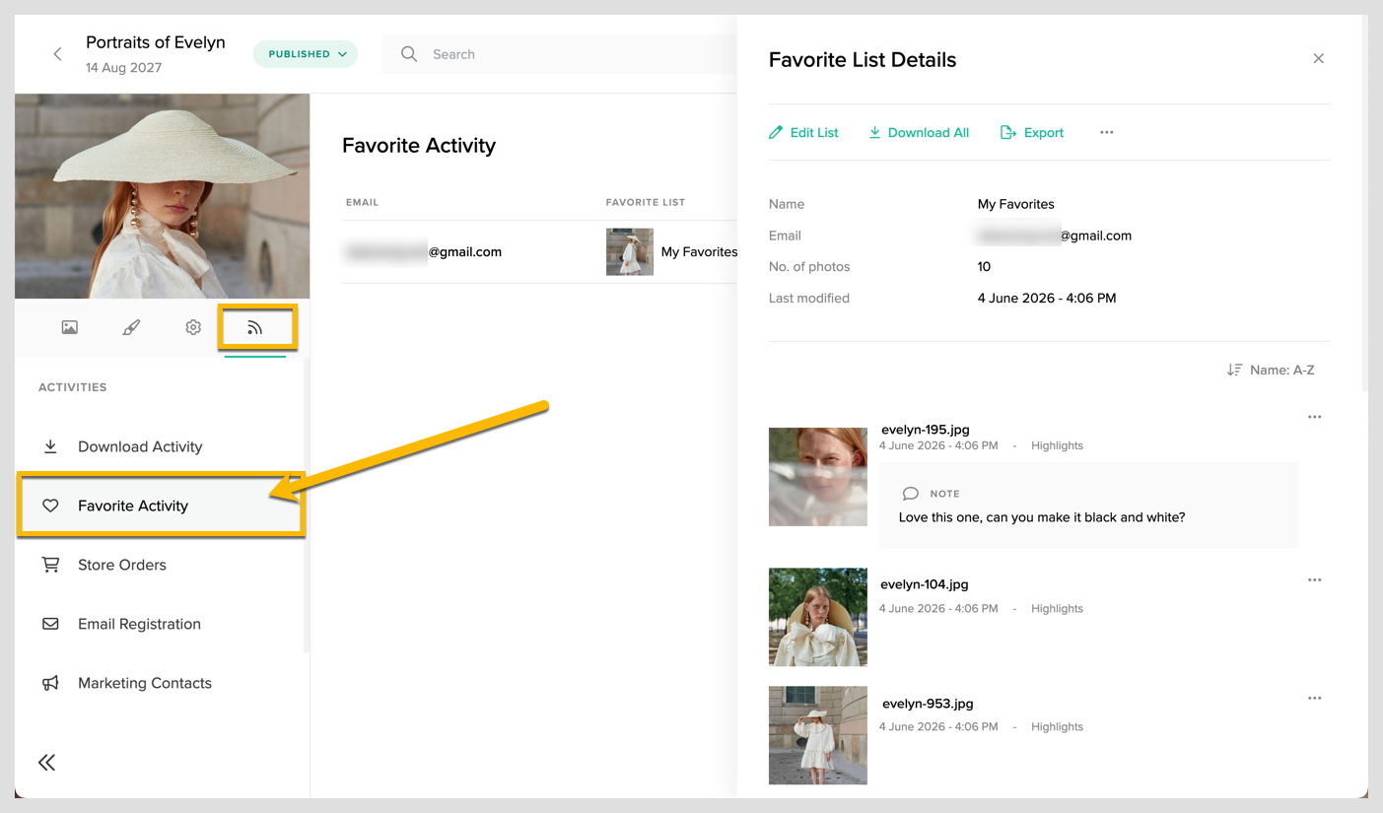Click the No. of photos value 10
The image size is (1383, 813).
pos(984,266)
